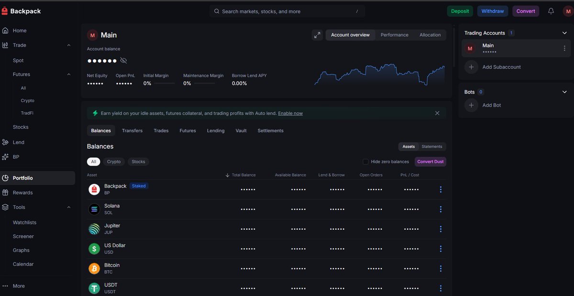
Task: Open Main trading account options menu
Action: (564, 48)
